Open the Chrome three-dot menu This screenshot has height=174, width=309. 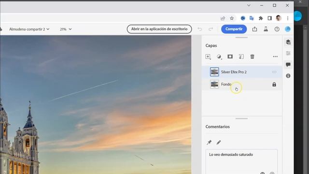click(288, 18)
